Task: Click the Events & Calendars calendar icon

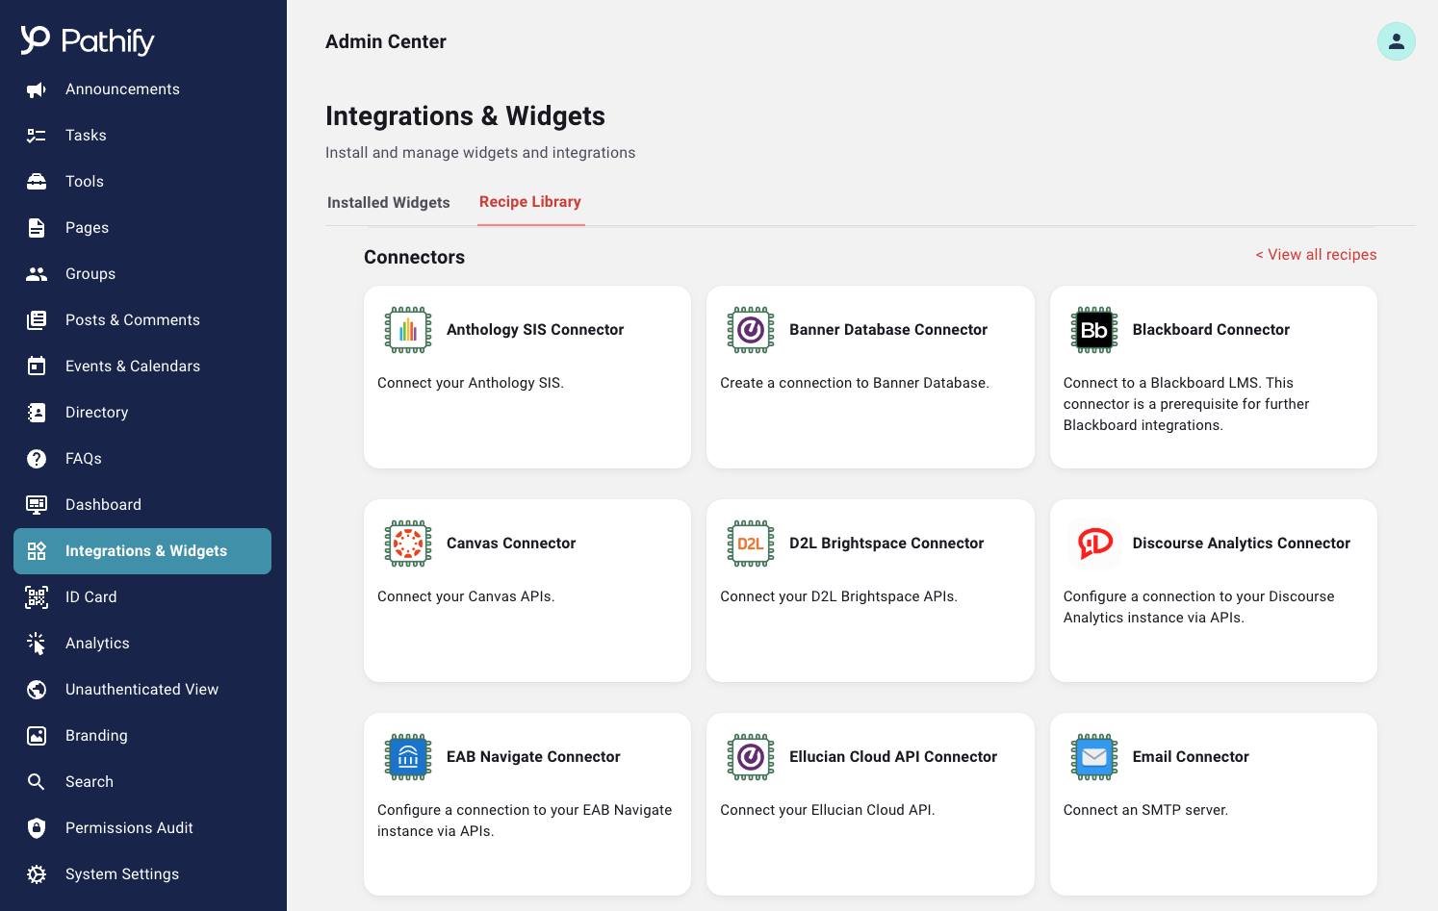Action: coord(37,367)
